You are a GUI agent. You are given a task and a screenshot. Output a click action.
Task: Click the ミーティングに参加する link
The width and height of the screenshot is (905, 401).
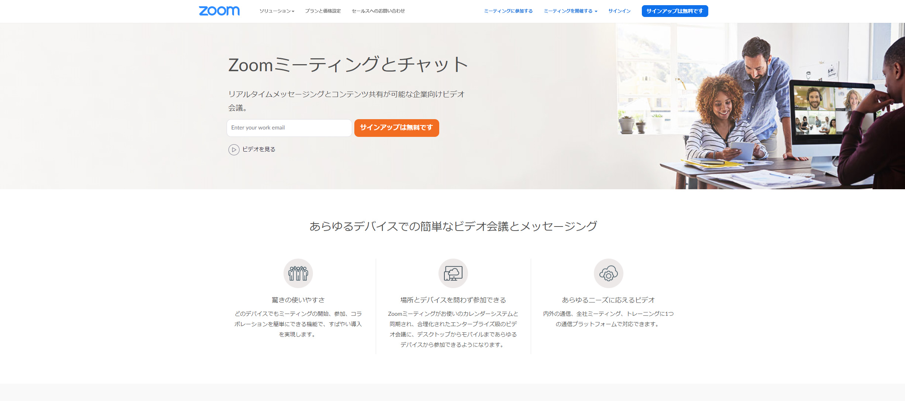[508, 11]
